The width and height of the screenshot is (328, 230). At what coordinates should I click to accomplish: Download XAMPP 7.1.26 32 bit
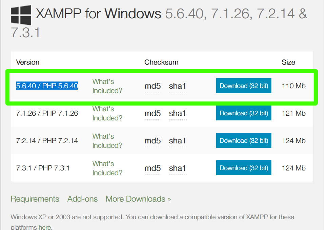(244, 113)
